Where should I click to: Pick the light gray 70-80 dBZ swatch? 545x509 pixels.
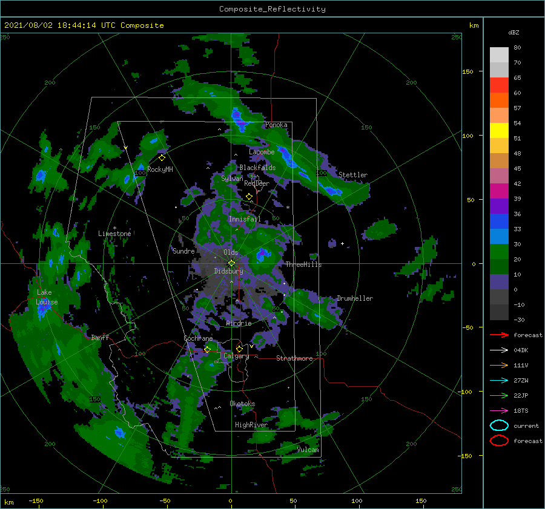click(499, 55)
